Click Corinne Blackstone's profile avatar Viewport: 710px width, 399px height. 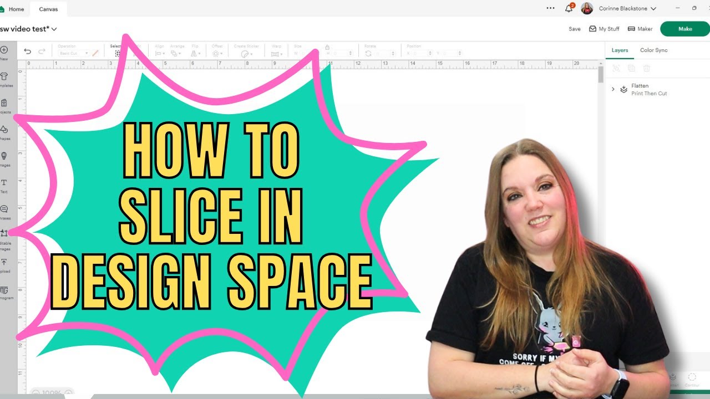[587, 8]
